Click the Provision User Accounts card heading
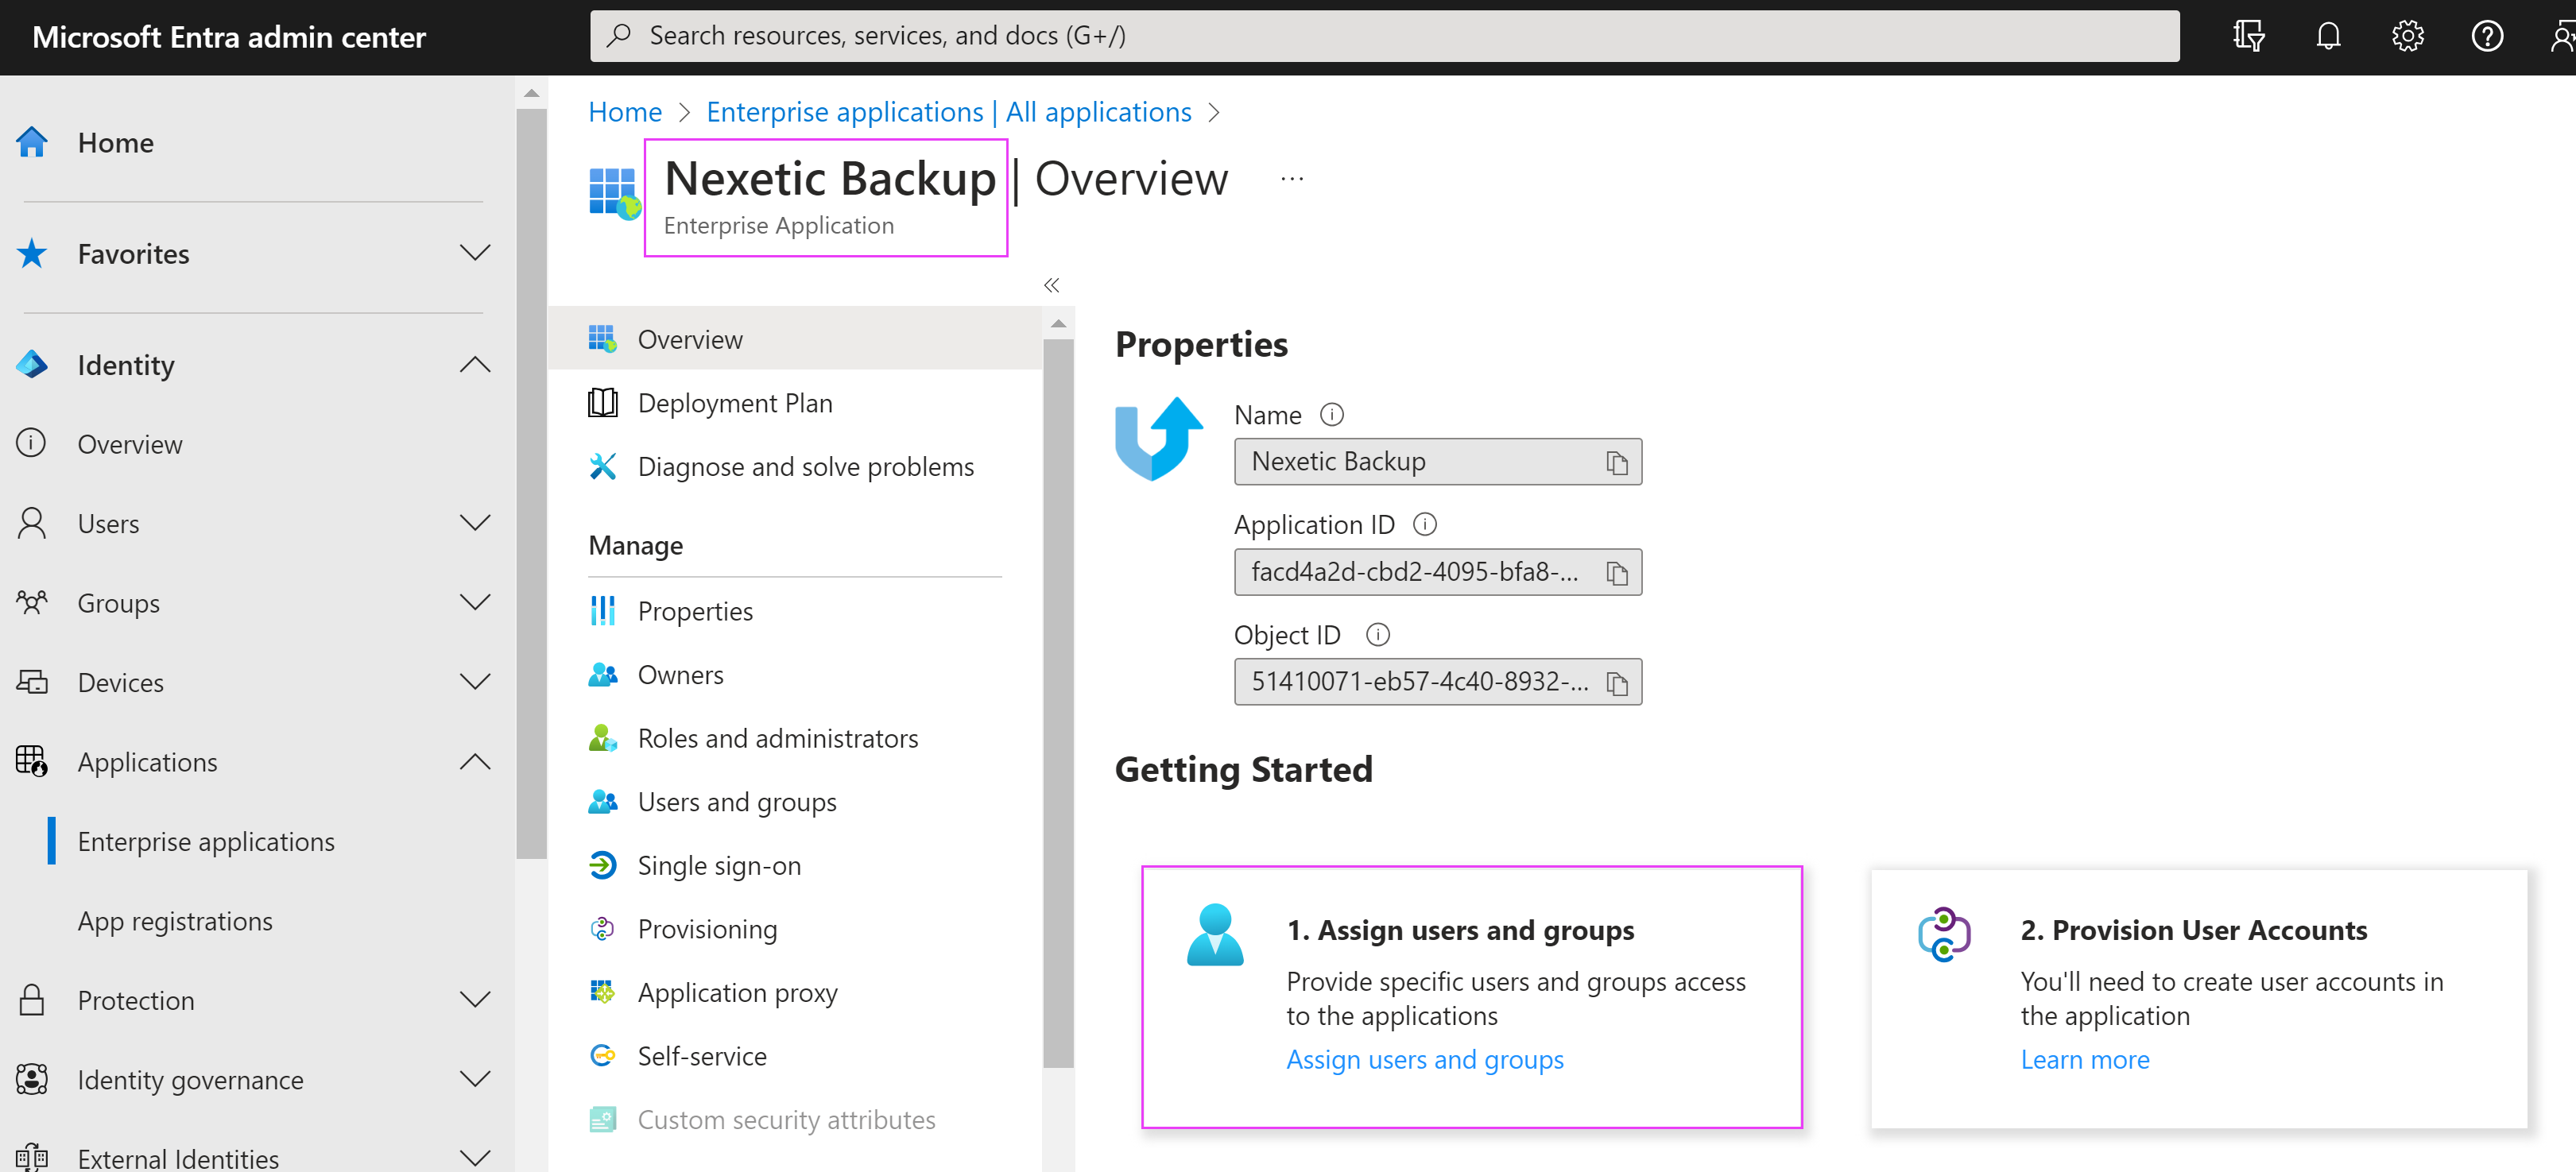2576x1172 pixels. 2193,930
